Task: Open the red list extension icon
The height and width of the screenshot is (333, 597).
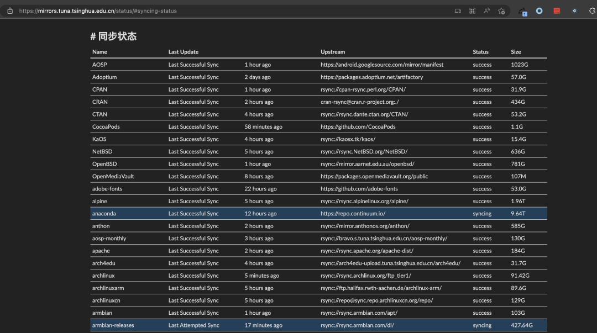Action: pyautogui.click(x=557, y=11)
